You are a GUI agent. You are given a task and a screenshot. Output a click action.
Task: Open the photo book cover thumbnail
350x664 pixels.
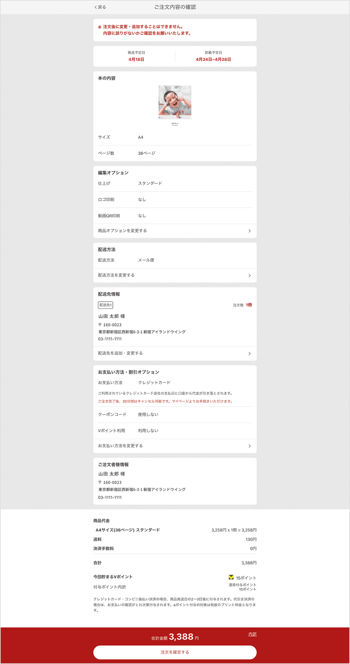[175, 102]
